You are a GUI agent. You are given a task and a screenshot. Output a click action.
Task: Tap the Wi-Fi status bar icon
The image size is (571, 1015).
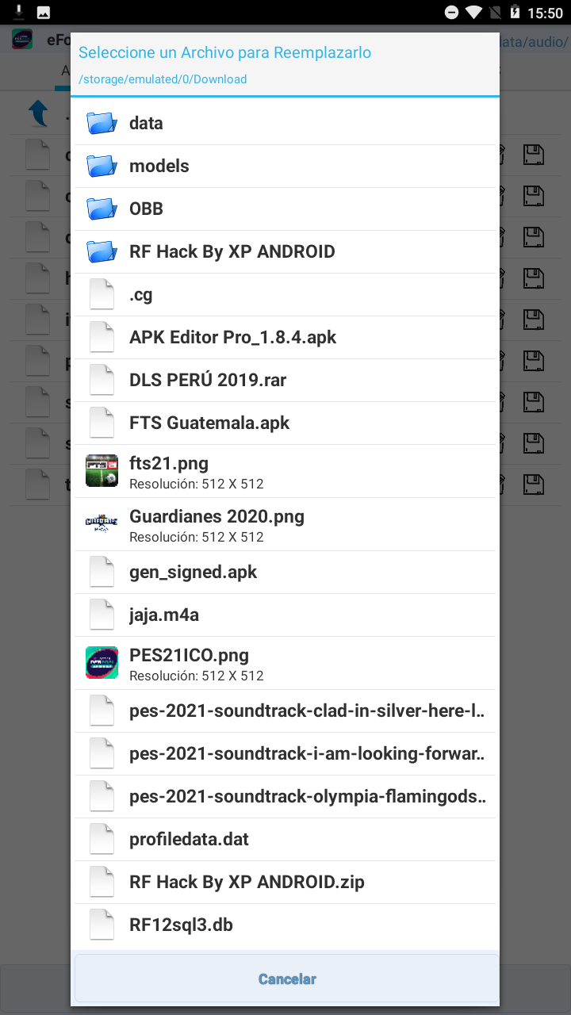point(474,12)
